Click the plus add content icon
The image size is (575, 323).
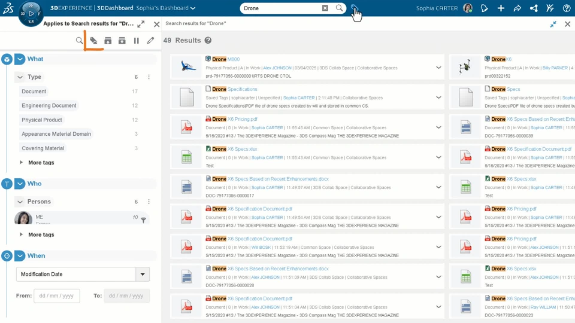pos(501,8)
